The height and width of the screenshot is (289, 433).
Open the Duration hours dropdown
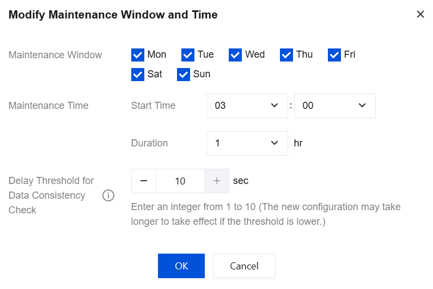pos(247,143)
